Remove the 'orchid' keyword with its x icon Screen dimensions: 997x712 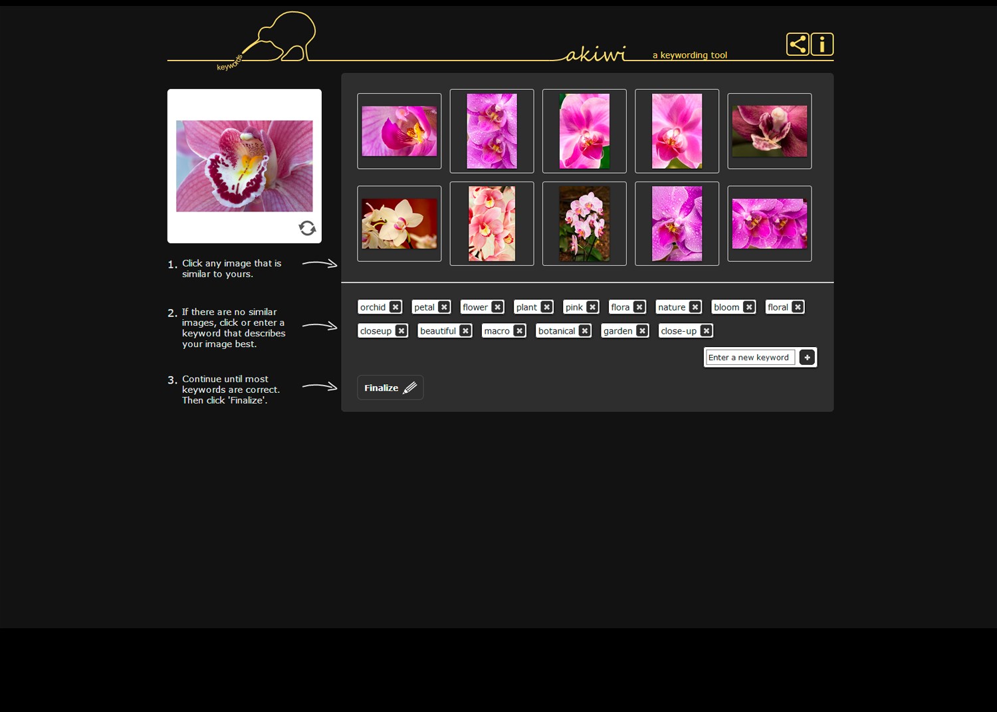pyautogui.click(x=395, y=306)
